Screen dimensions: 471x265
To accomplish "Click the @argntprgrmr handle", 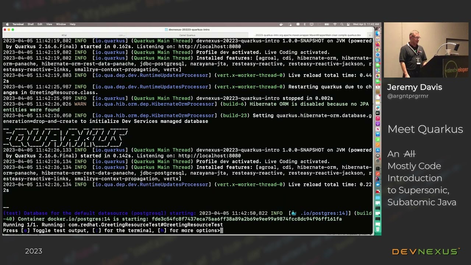I will pyautogui.click(x=408, y=96).
